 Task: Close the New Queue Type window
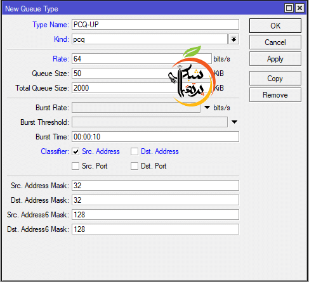coord(299,8)
